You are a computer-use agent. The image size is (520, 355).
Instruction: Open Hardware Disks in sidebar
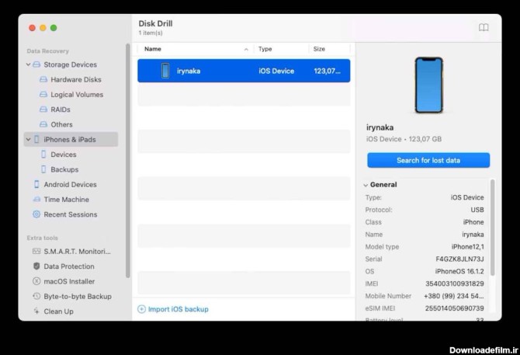[x=75, y=80]
